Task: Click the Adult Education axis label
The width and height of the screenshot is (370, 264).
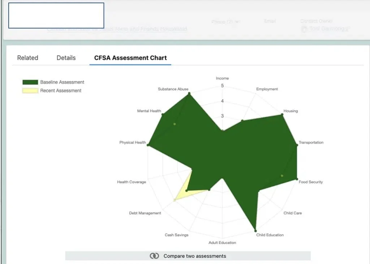Action: [222, 243]
